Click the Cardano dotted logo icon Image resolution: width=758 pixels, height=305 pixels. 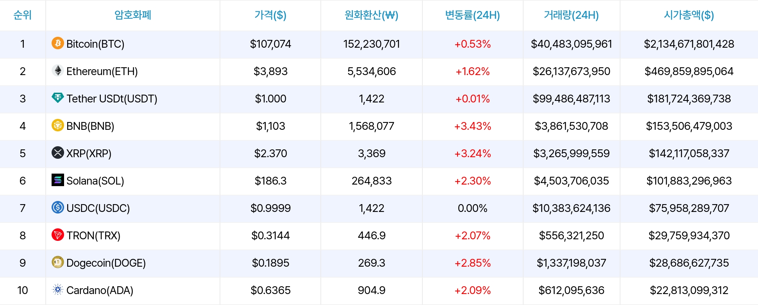tap(58, 289)
